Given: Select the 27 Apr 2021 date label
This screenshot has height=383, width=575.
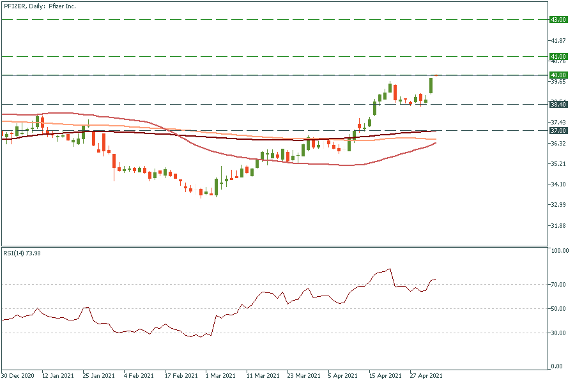Looking at the screenshot, I should 426,375.
